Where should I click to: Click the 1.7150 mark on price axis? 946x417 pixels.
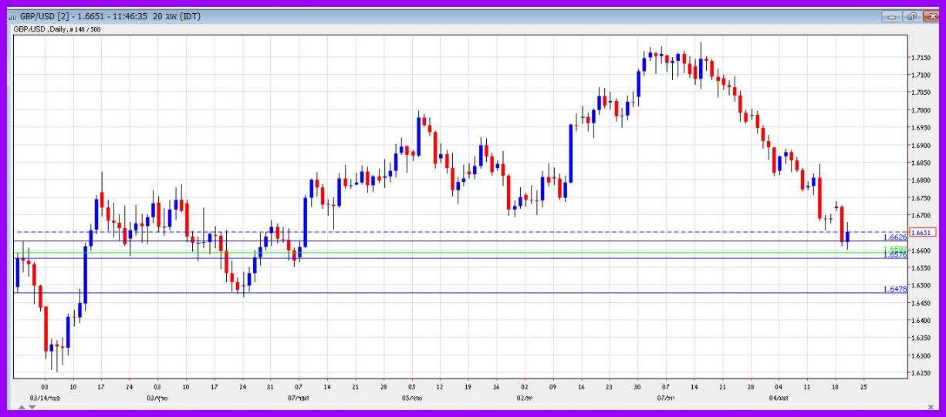[x=921, y=58]
